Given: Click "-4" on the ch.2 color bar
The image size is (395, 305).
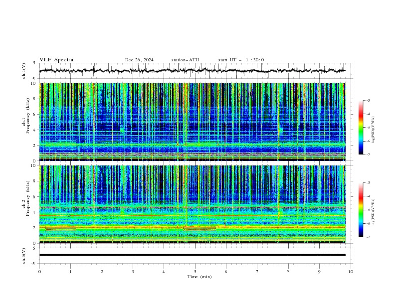Looking at the screenshot, I should coord(368,196).
